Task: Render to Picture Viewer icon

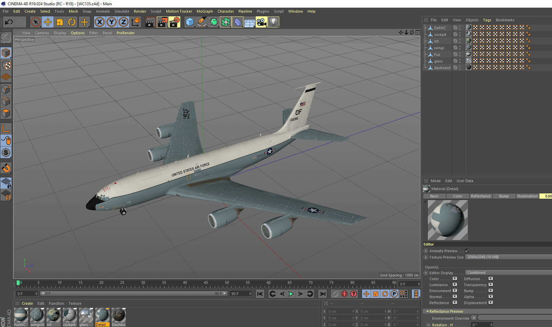Action: tap(162, 22)
